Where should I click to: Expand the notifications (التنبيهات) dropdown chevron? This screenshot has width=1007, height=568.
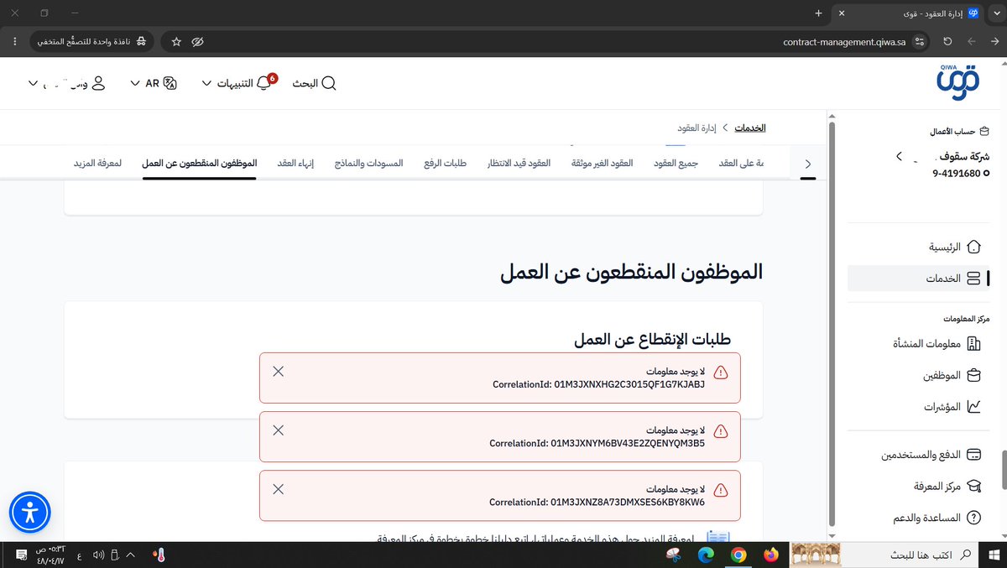click(206, 83)
